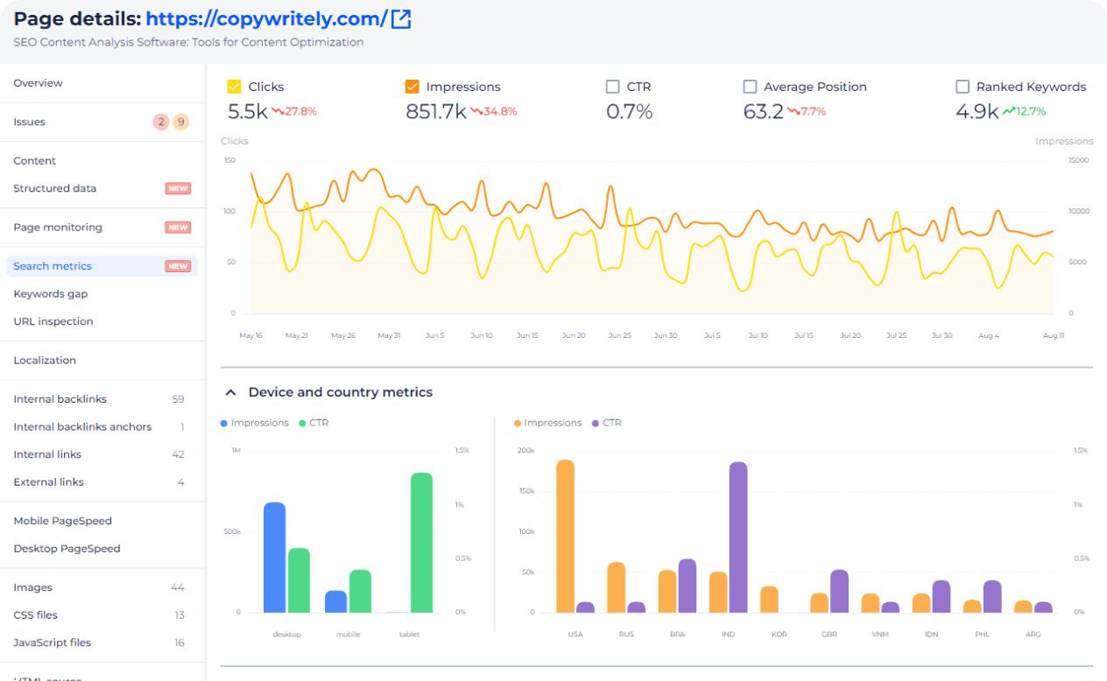Enable the Ranked Keywords checkbox
This screenshot has width=1107, height=681.
[x=962, y=87]
